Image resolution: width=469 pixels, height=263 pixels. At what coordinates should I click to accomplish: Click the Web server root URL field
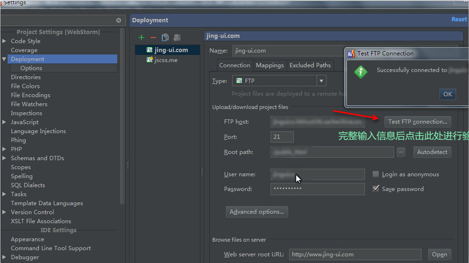point(355,254)
